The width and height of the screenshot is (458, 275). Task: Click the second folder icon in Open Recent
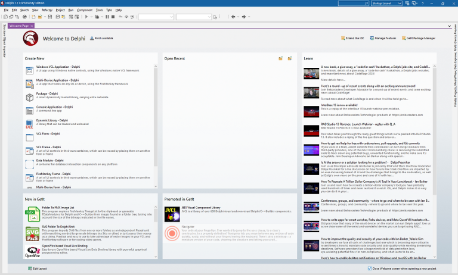click(x=290, y=58)
